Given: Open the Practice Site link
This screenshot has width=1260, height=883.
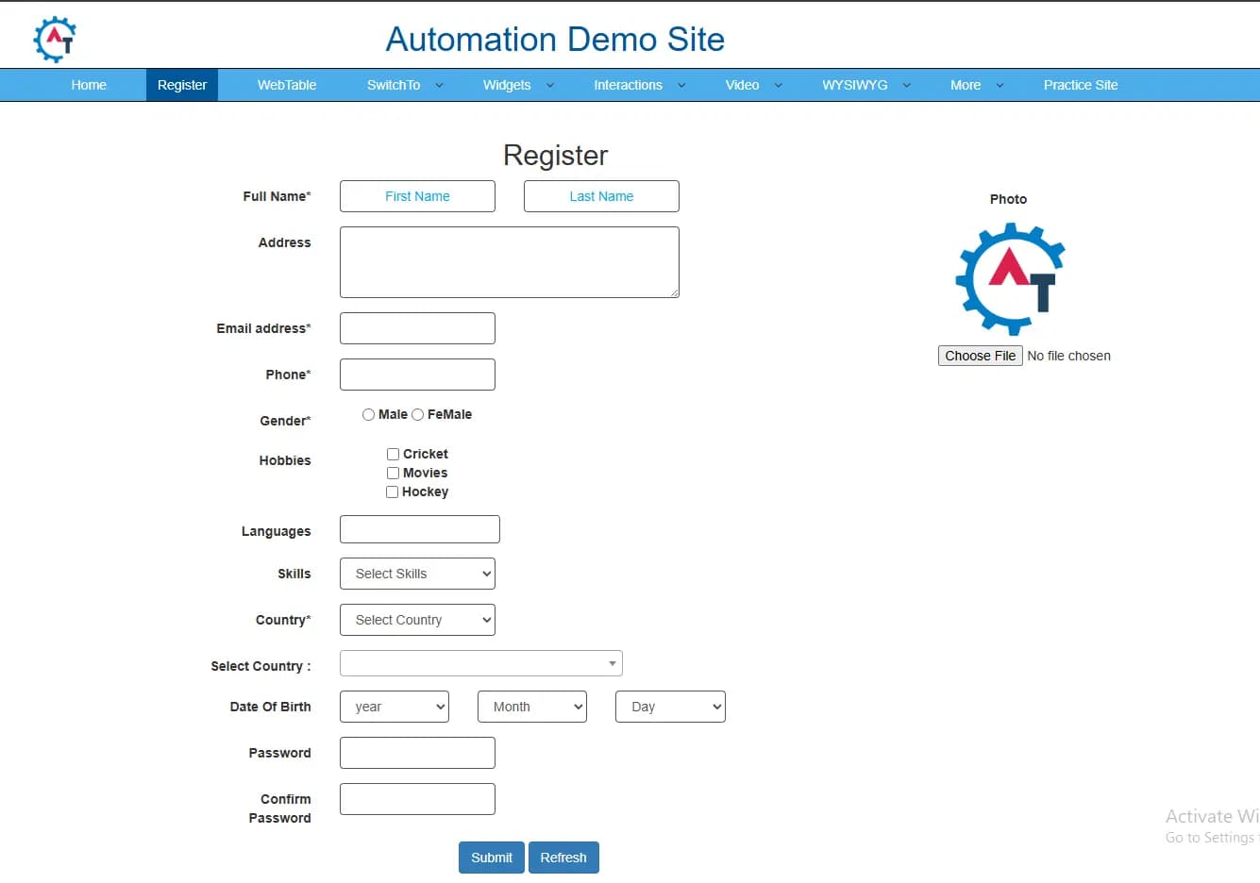Looking at the screenshot, I should (x=1081, y=85).
